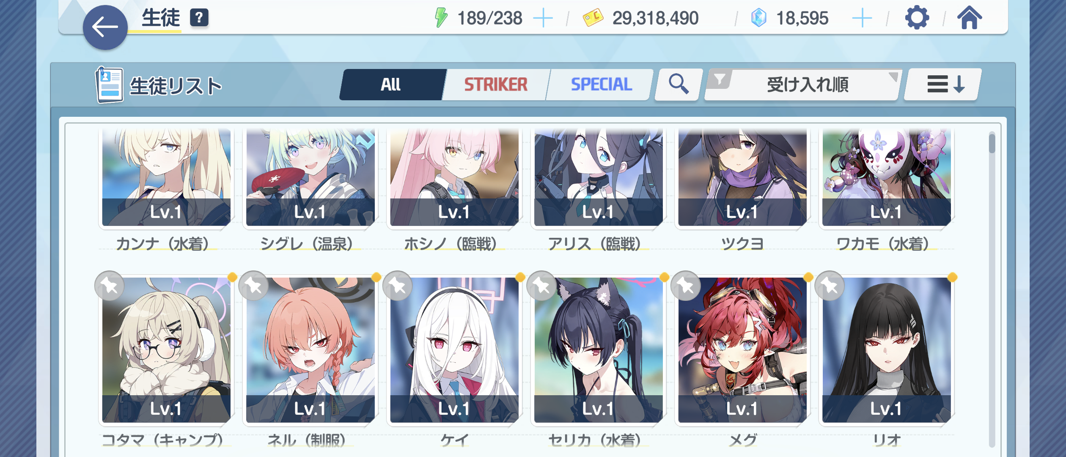Open student ケイ portrait

point(454,350)
